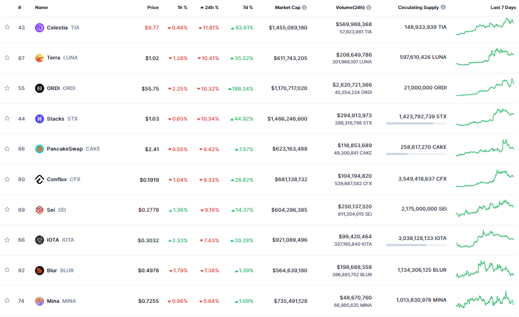Sort by Volume(24h) header text
This screenshot has width=519, height=317.
350,7
